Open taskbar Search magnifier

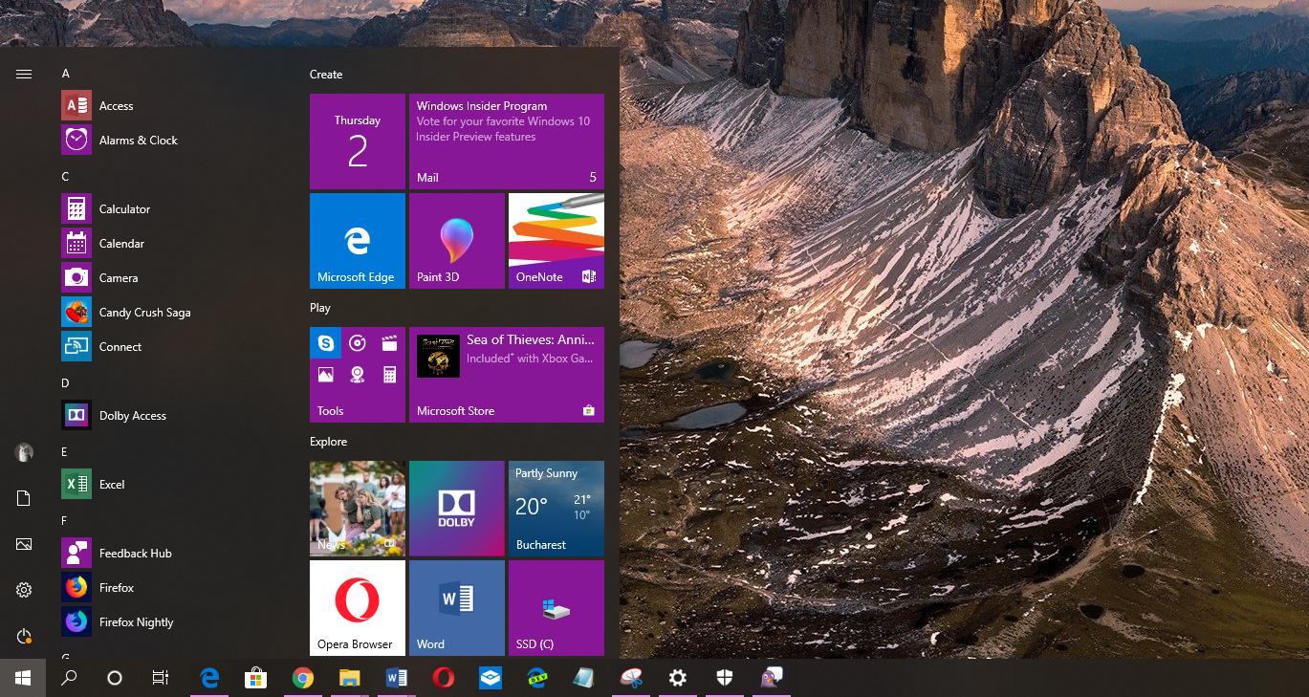tap(69, 678)
